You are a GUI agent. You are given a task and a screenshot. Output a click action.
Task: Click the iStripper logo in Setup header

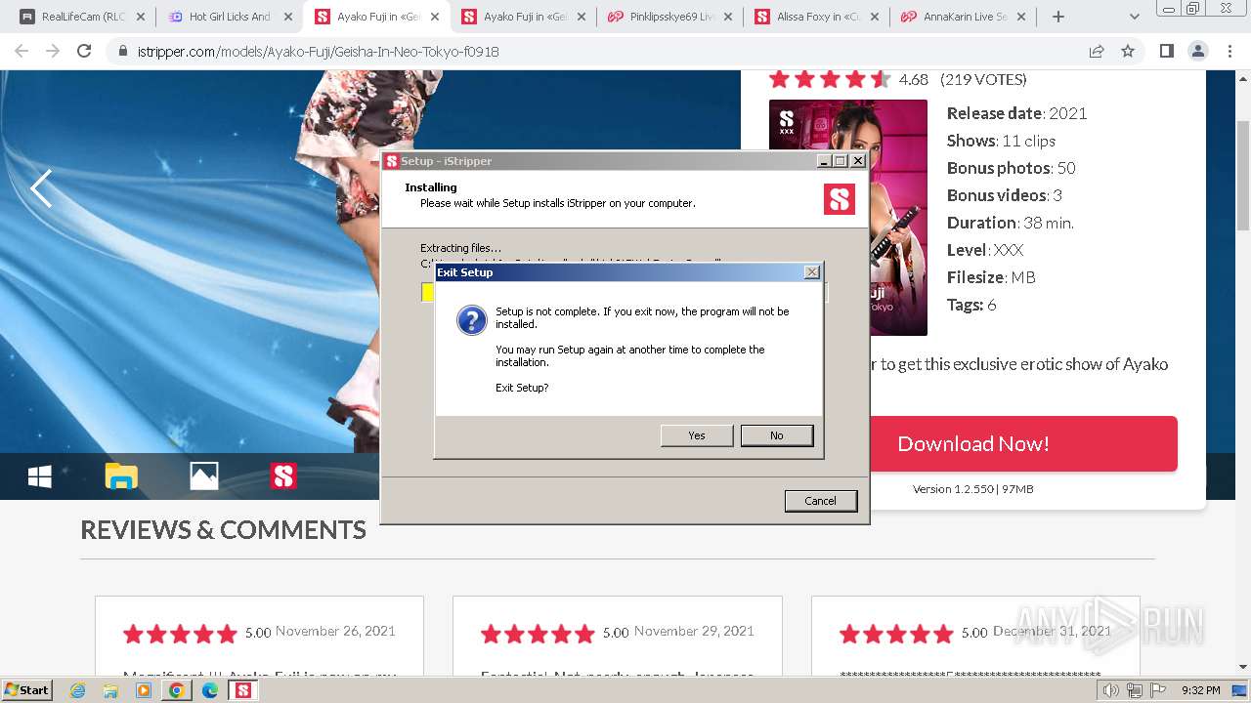coord(840,199)
